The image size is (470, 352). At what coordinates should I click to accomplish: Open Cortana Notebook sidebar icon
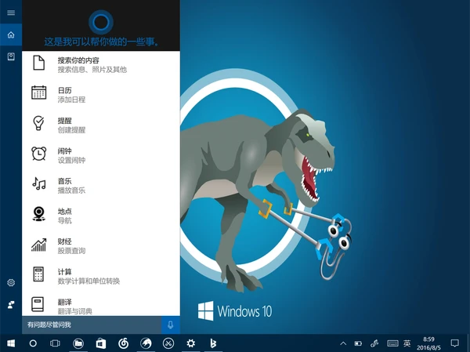tap(11, 56)
